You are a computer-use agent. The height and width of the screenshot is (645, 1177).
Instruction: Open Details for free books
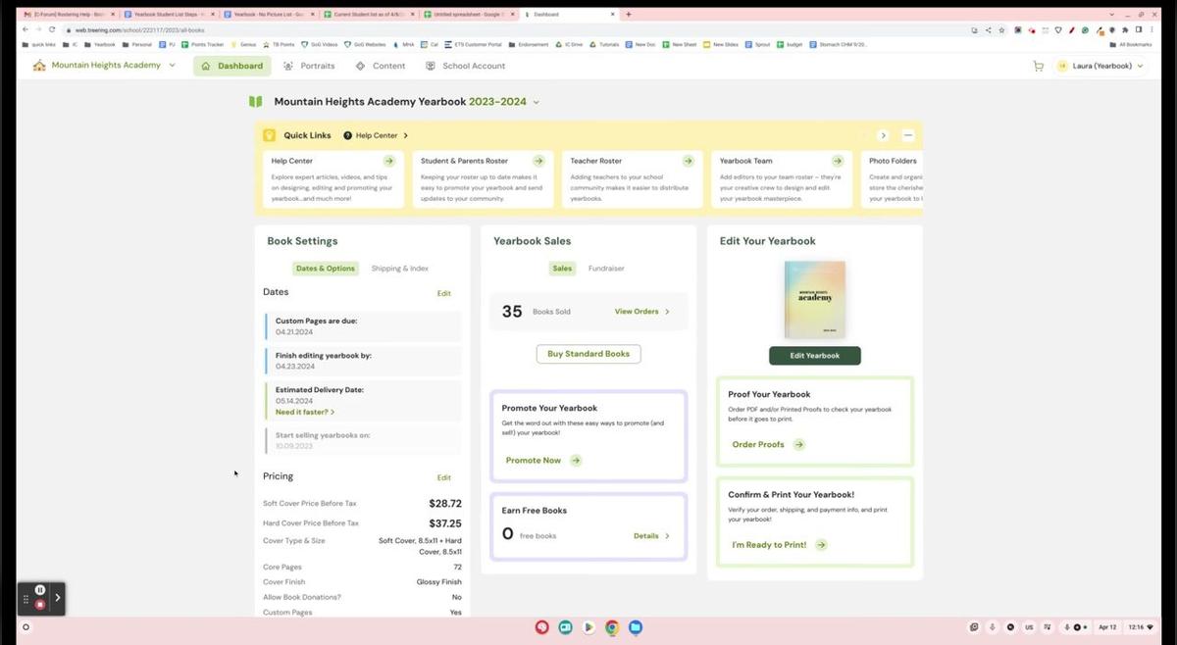(652, 536)
